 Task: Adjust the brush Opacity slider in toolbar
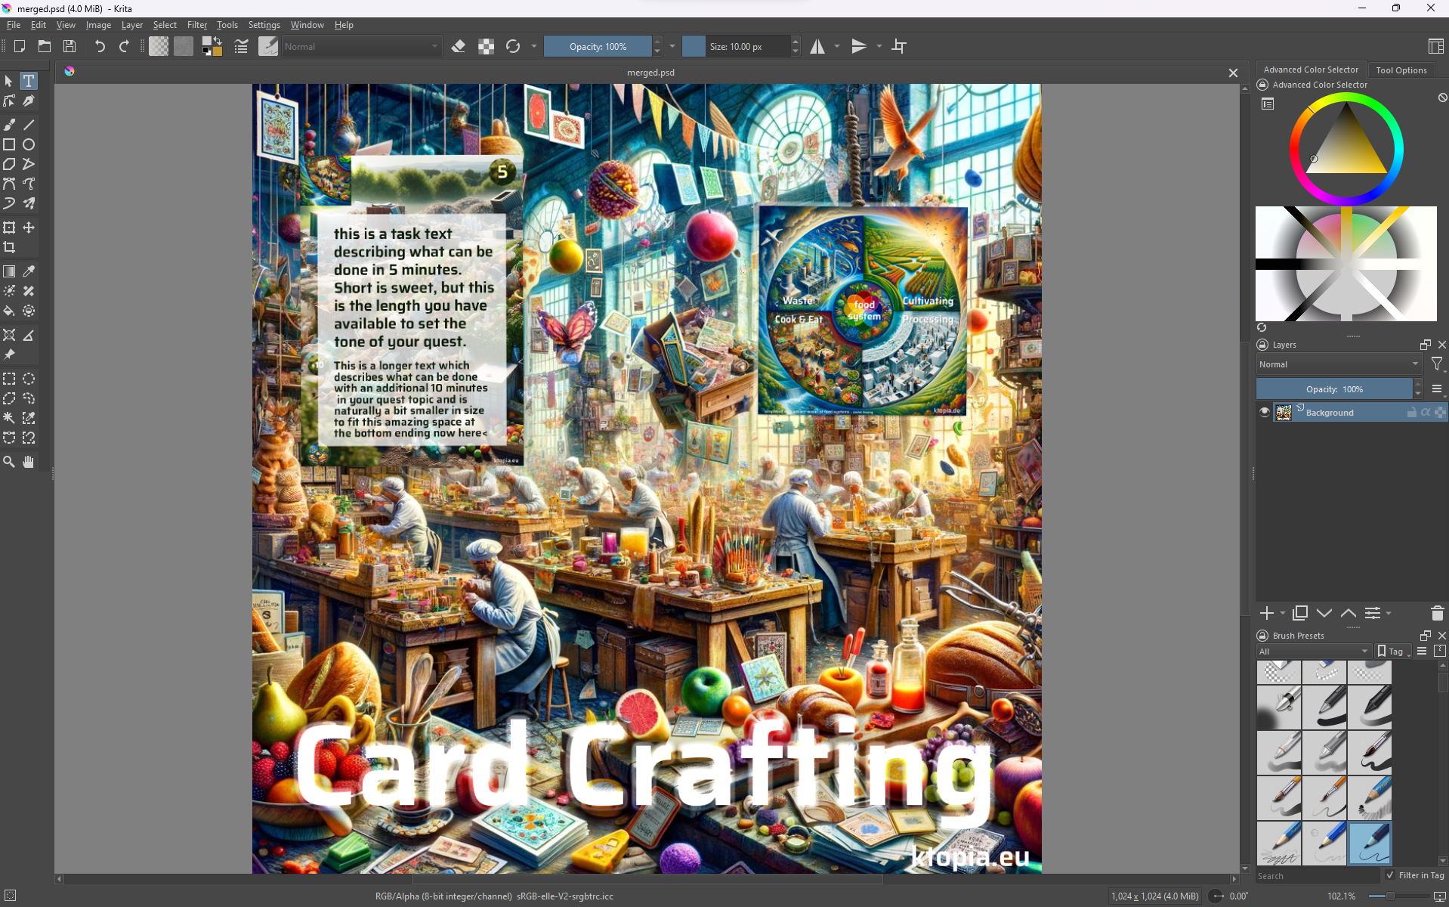(598, 46)
